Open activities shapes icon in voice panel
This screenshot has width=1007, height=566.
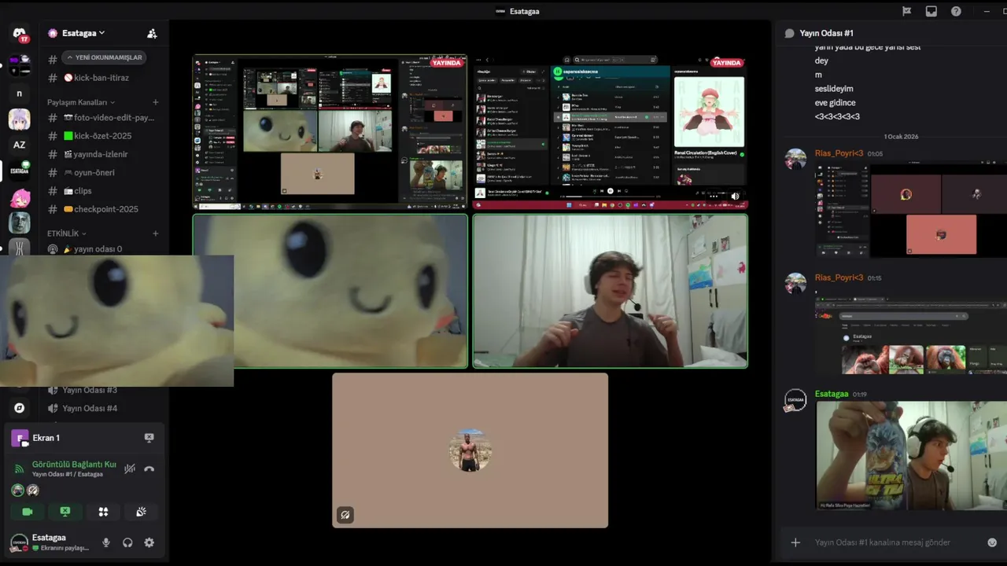point(103,512)
